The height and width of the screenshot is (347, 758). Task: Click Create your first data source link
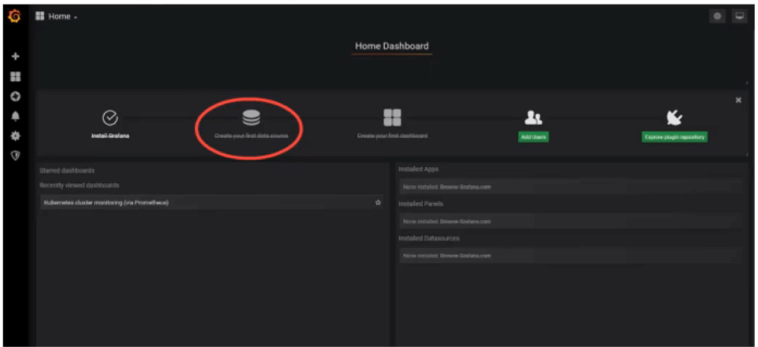[252, 136]
